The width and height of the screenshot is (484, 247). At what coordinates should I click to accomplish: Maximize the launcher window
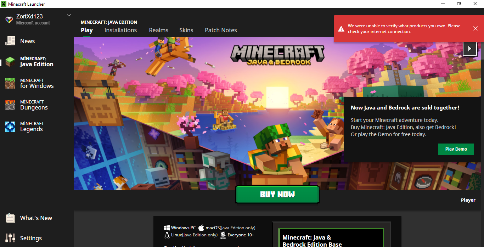(459, 4)
